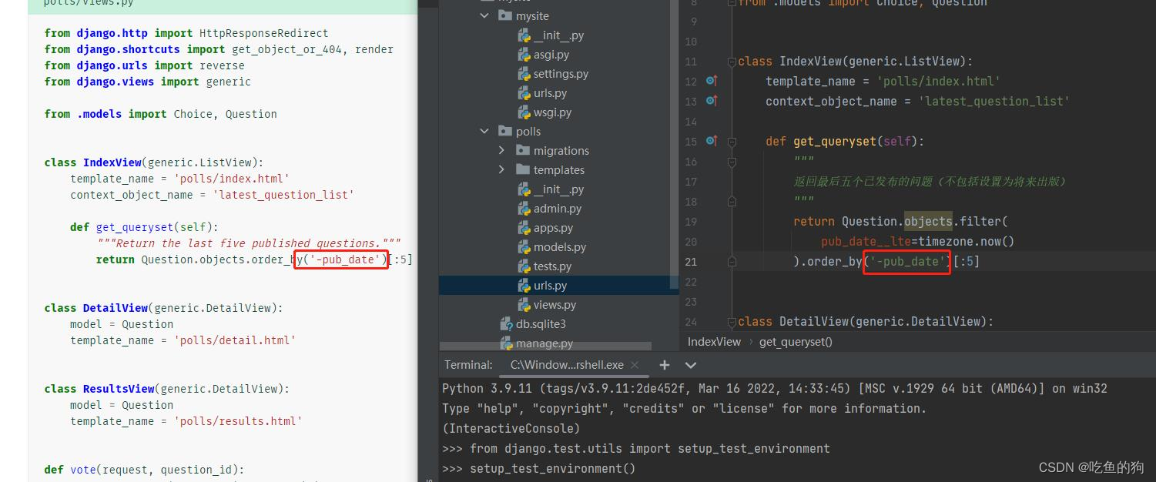This screenshot has height=482, width=1156.
Task: Click the settings.py Python file icon
Action: (x=524, y=73)
